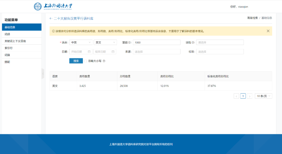This screenshot has height=154, width=282.
Task: Click the 基数 help question icon
Action: click(x=130, y=42)
